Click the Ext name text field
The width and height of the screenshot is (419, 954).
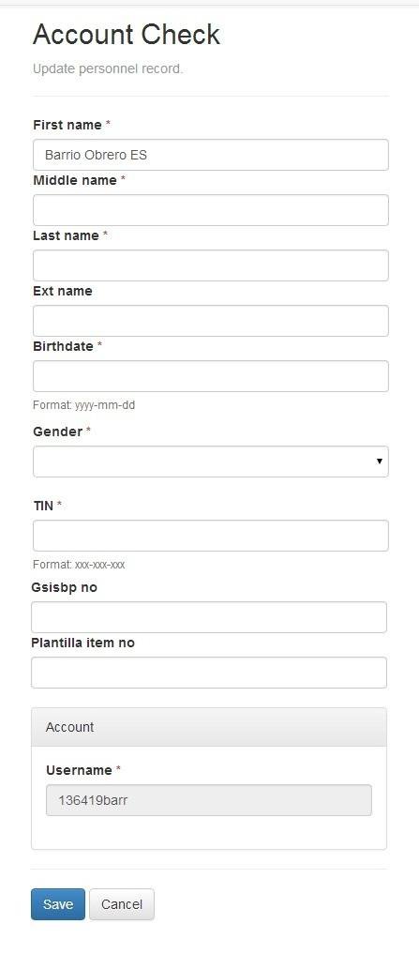click(x=210, y=321)
